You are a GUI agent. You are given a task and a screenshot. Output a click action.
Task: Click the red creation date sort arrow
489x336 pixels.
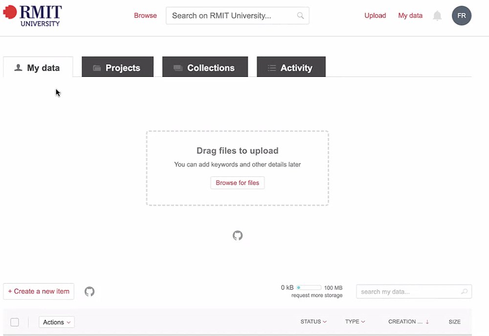(427, 322)
